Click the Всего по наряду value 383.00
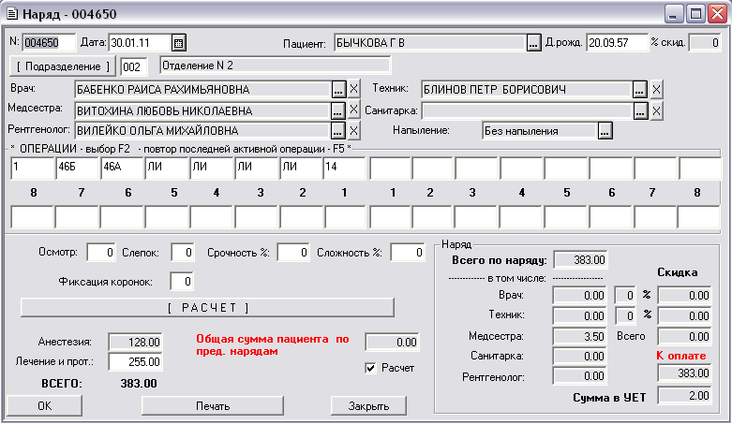 click(x=580, y=260)
